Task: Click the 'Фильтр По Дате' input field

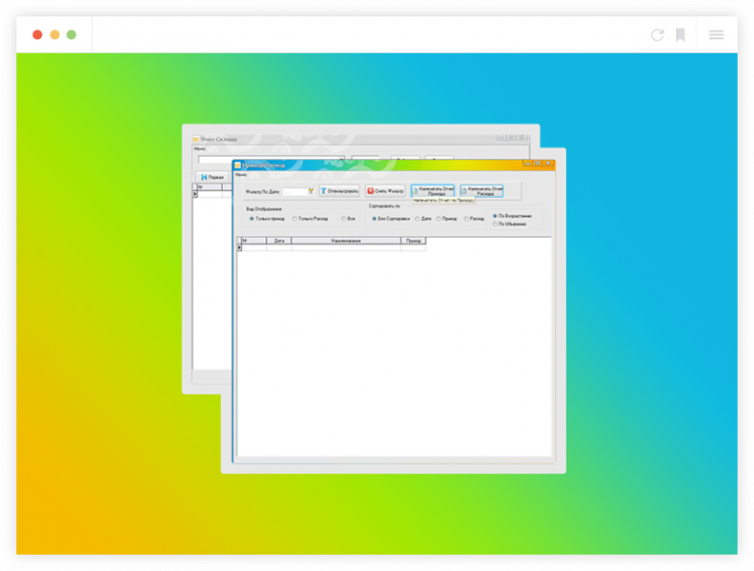Action: [293, 191]
